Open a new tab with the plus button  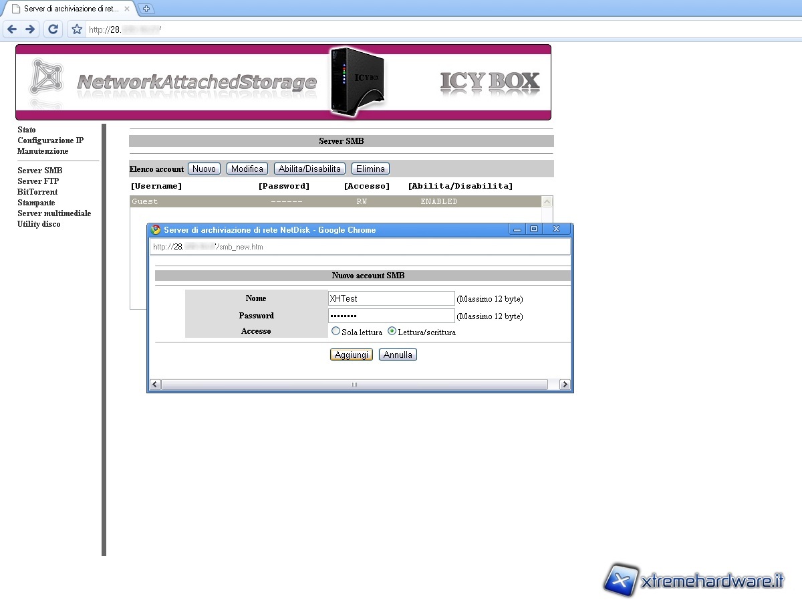tap(147, 9)
